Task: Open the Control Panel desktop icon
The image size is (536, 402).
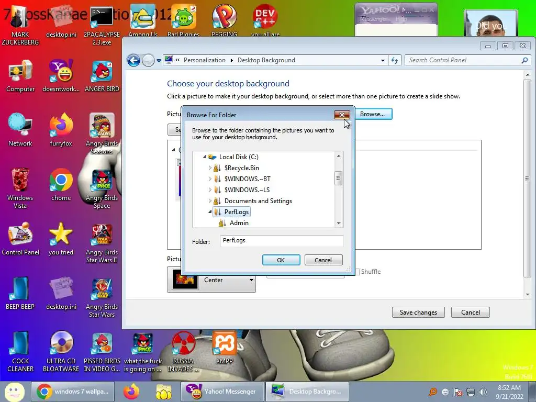Action: [x=20, y=239]
